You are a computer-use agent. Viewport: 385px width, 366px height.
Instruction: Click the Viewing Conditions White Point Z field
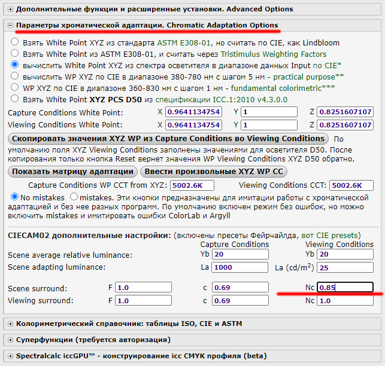click(x=345, y=124)
